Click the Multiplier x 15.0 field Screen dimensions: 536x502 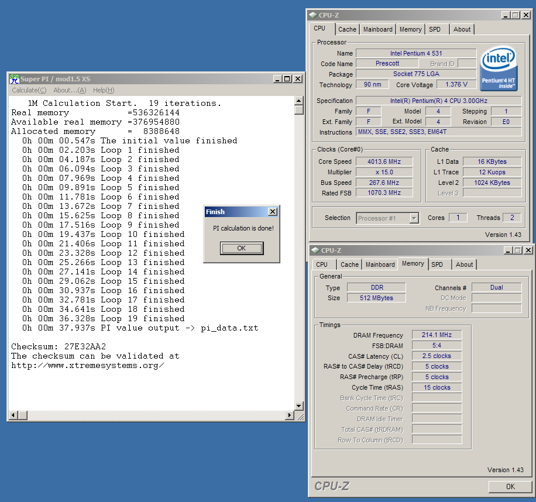click(x=384, y=172)
